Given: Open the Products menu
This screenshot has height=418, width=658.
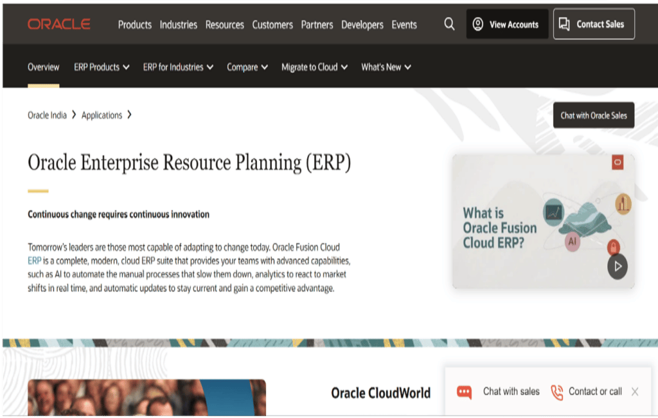Looking at the screenshot, I should tap(135, 25).
